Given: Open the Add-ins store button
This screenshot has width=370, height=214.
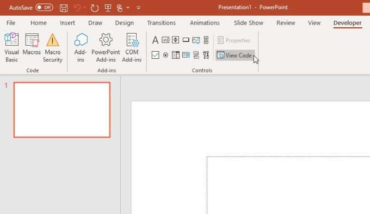Looking at the screenshot, I should pyautogui.click(x=81, y=48).
